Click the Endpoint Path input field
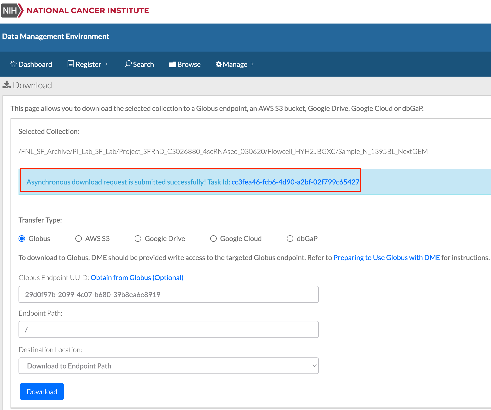Viewport: 491px width, 410px height. point(168,329)
